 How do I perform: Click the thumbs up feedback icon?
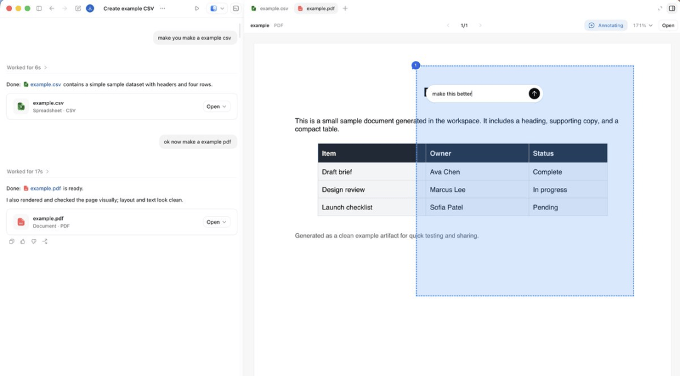(x=23, y=241)
